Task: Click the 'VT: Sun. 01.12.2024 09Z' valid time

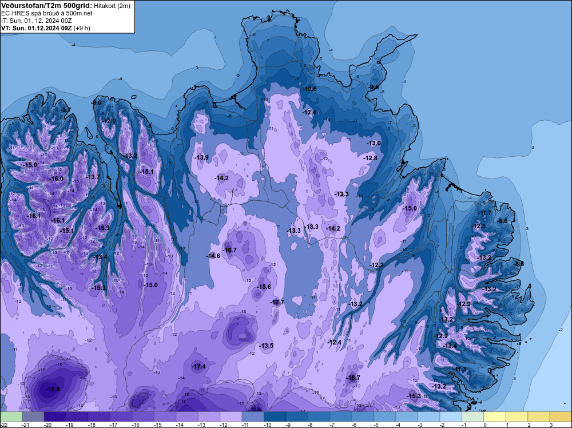Action: click(x=37, y=28)
